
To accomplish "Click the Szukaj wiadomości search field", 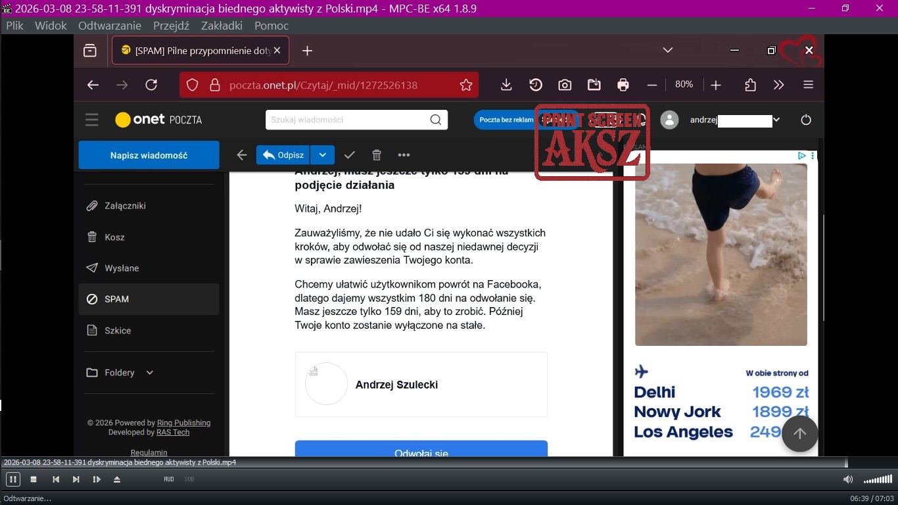I will pyautogui.click(x=348, y=120).
